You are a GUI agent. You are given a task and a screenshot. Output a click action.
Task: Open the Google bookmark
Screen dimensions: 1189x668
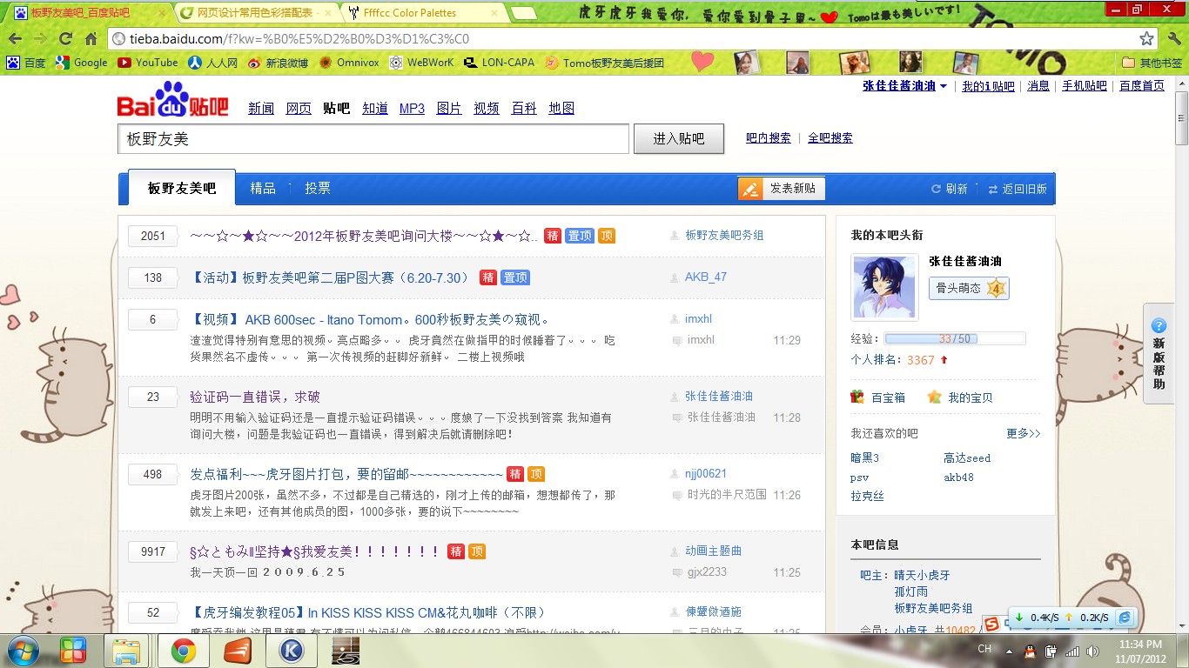point(81,63)
